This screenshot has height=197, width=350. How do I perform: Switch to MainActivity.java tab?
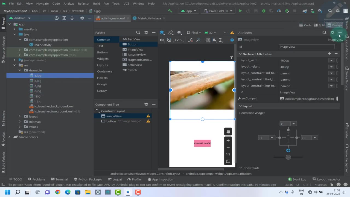(x=149, y=18)
